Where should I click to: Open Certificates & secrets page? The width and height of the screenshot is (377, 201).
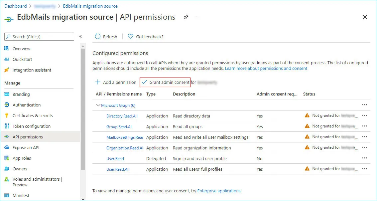[33, 115]
